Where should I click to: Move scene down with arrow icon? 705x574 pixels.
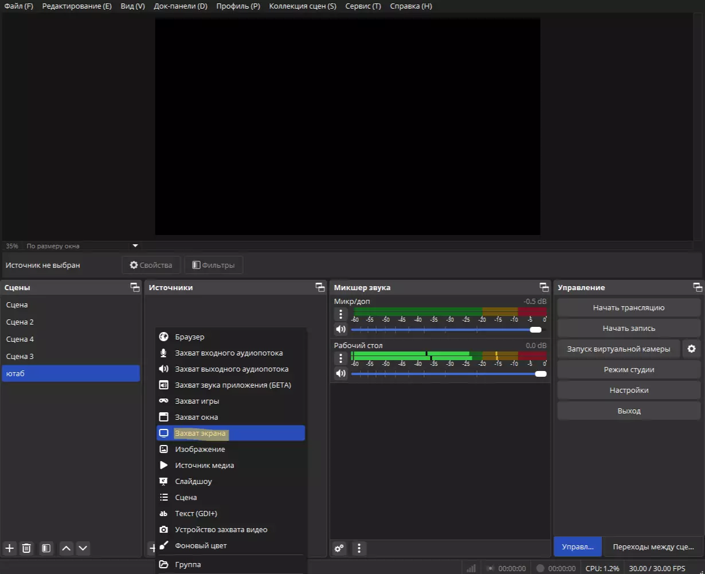coord(83,548)
